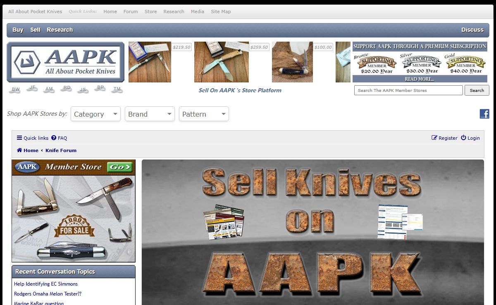Image resolution: width=496 pixels, height=305 pixels.
Task: Select the JS badge under the logo
Action: click(83, 89)
